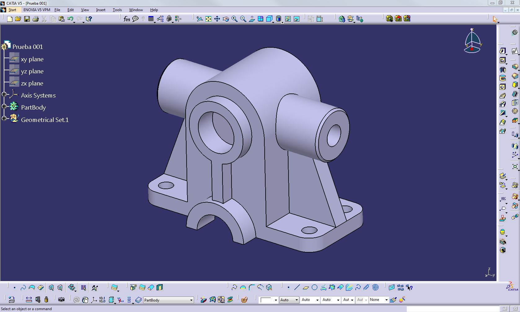Click the New document icon
The height and width of the screenshot is (312, 520).
click(10, 19)
